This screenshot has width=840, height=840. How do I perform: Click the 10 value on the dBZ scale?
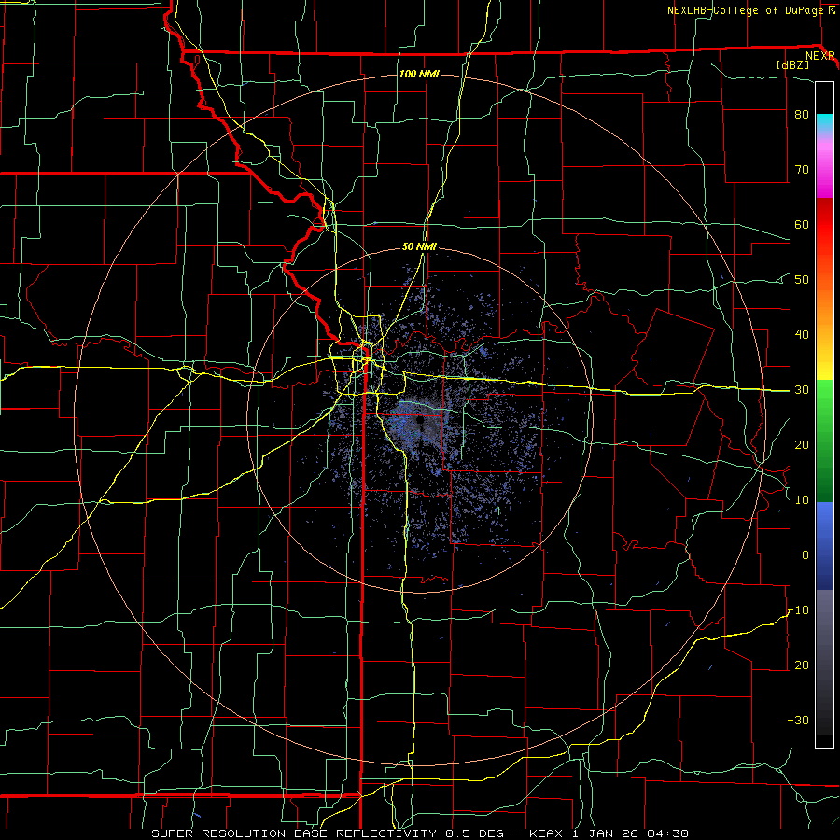click(x=802, y=500)
